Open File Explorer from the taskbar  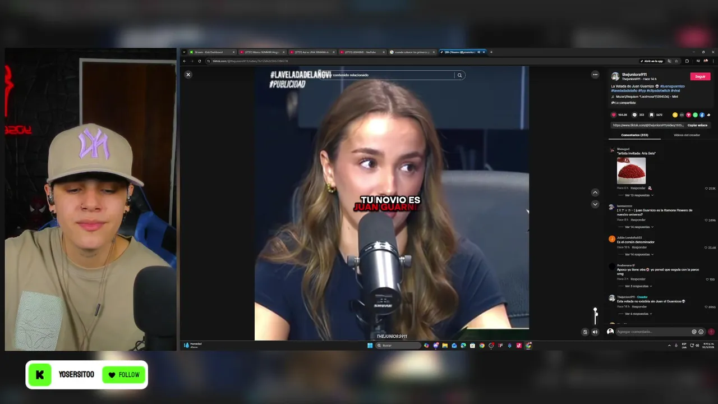coord(445,346)
